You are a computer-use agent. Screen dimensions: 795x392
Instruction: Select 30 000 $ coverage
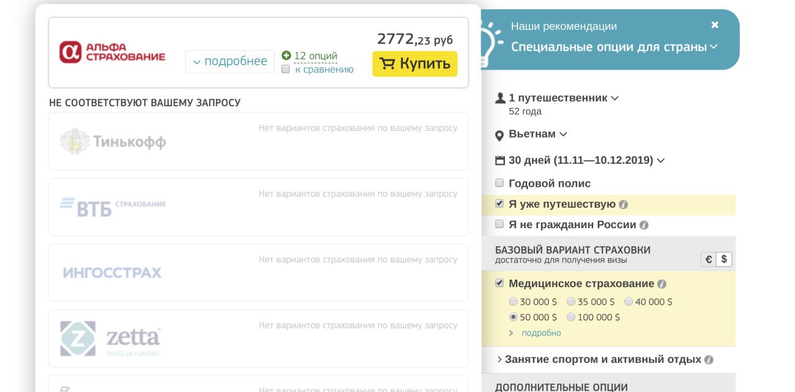tap(513, 301)
